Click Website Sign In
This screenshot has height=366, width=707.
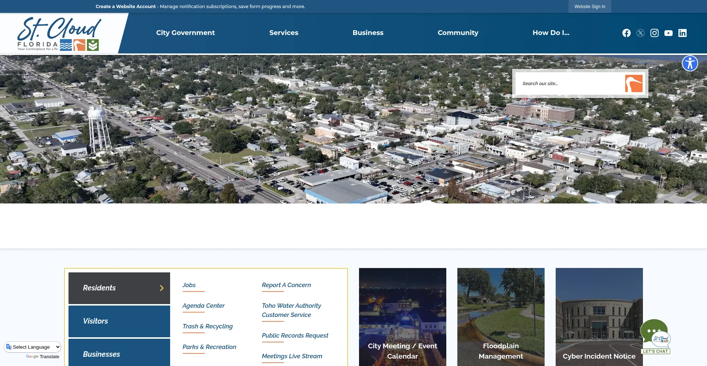[590, 6]
